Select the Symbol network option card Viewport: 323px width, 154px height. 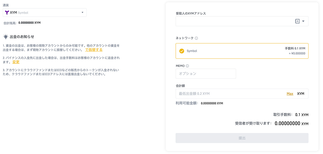(242, 51)
